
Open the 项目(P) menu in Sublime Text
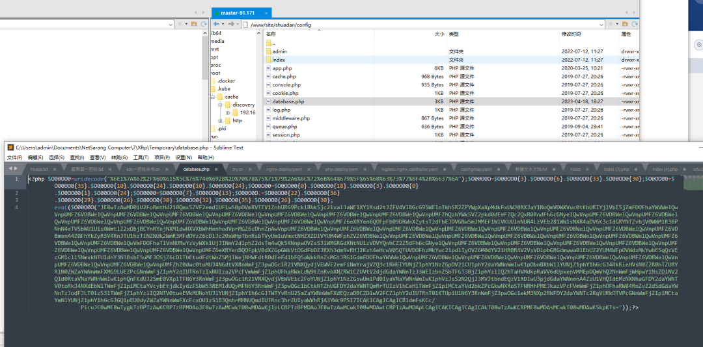[162, 158]
